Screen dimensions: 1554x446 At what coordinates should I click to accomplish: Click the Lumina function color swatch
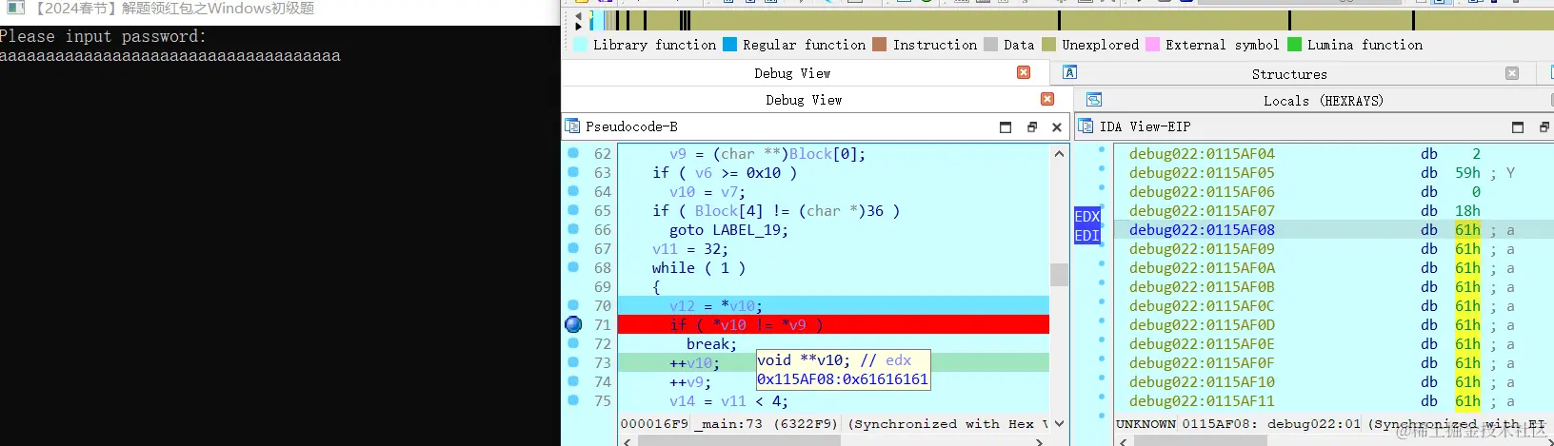(1295, 45)
